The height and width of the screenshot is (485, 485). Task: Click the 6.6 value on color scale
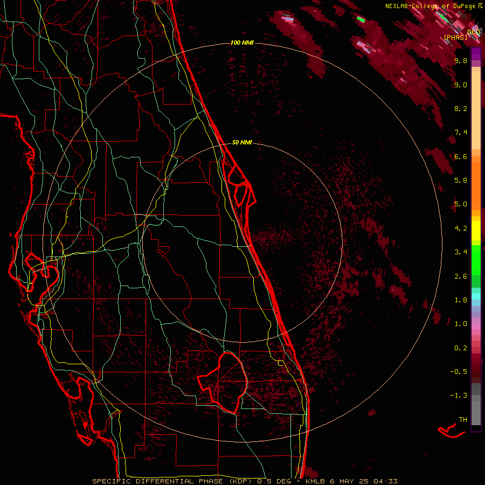(x=461, y=156)
